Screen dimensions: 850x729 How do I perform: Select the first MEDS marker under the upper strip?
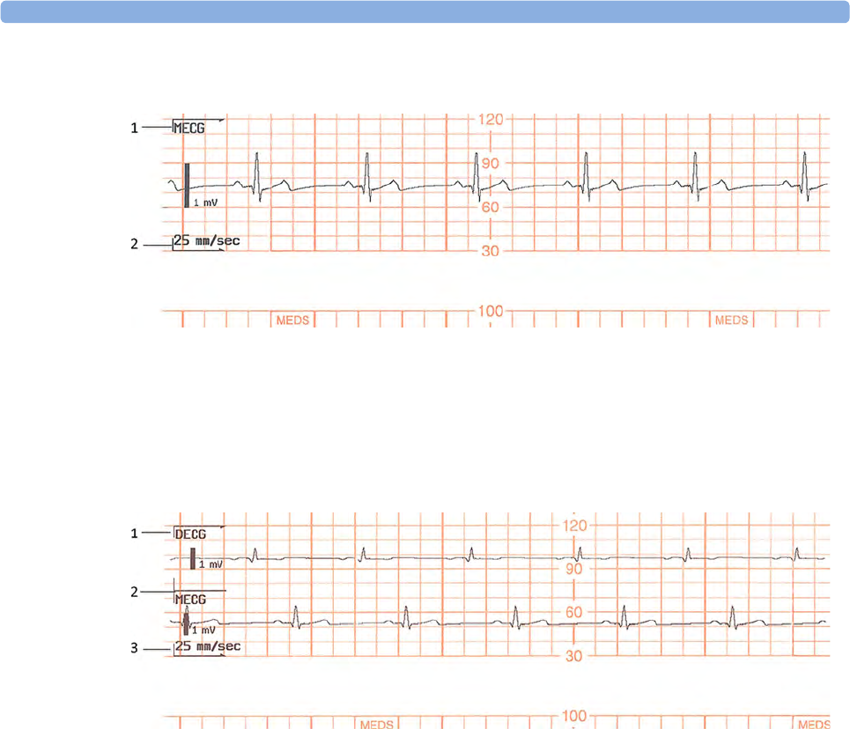coord(292,320)
